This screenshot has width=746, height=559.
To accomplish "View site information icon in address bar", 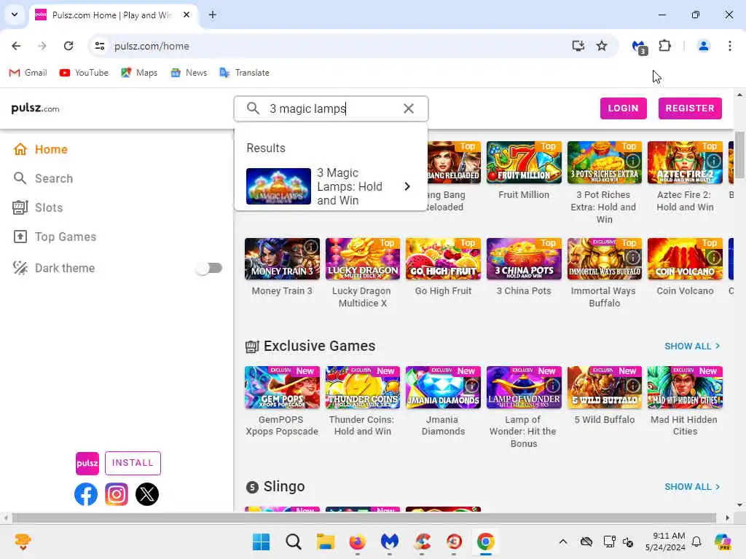I will (x=100, y=46).
